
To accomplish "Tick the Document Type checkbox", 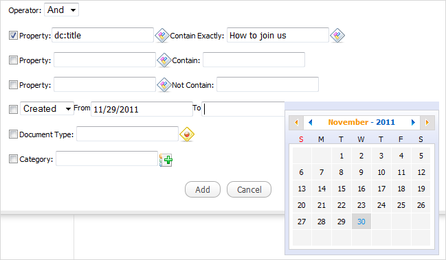I will coord(13,134).
